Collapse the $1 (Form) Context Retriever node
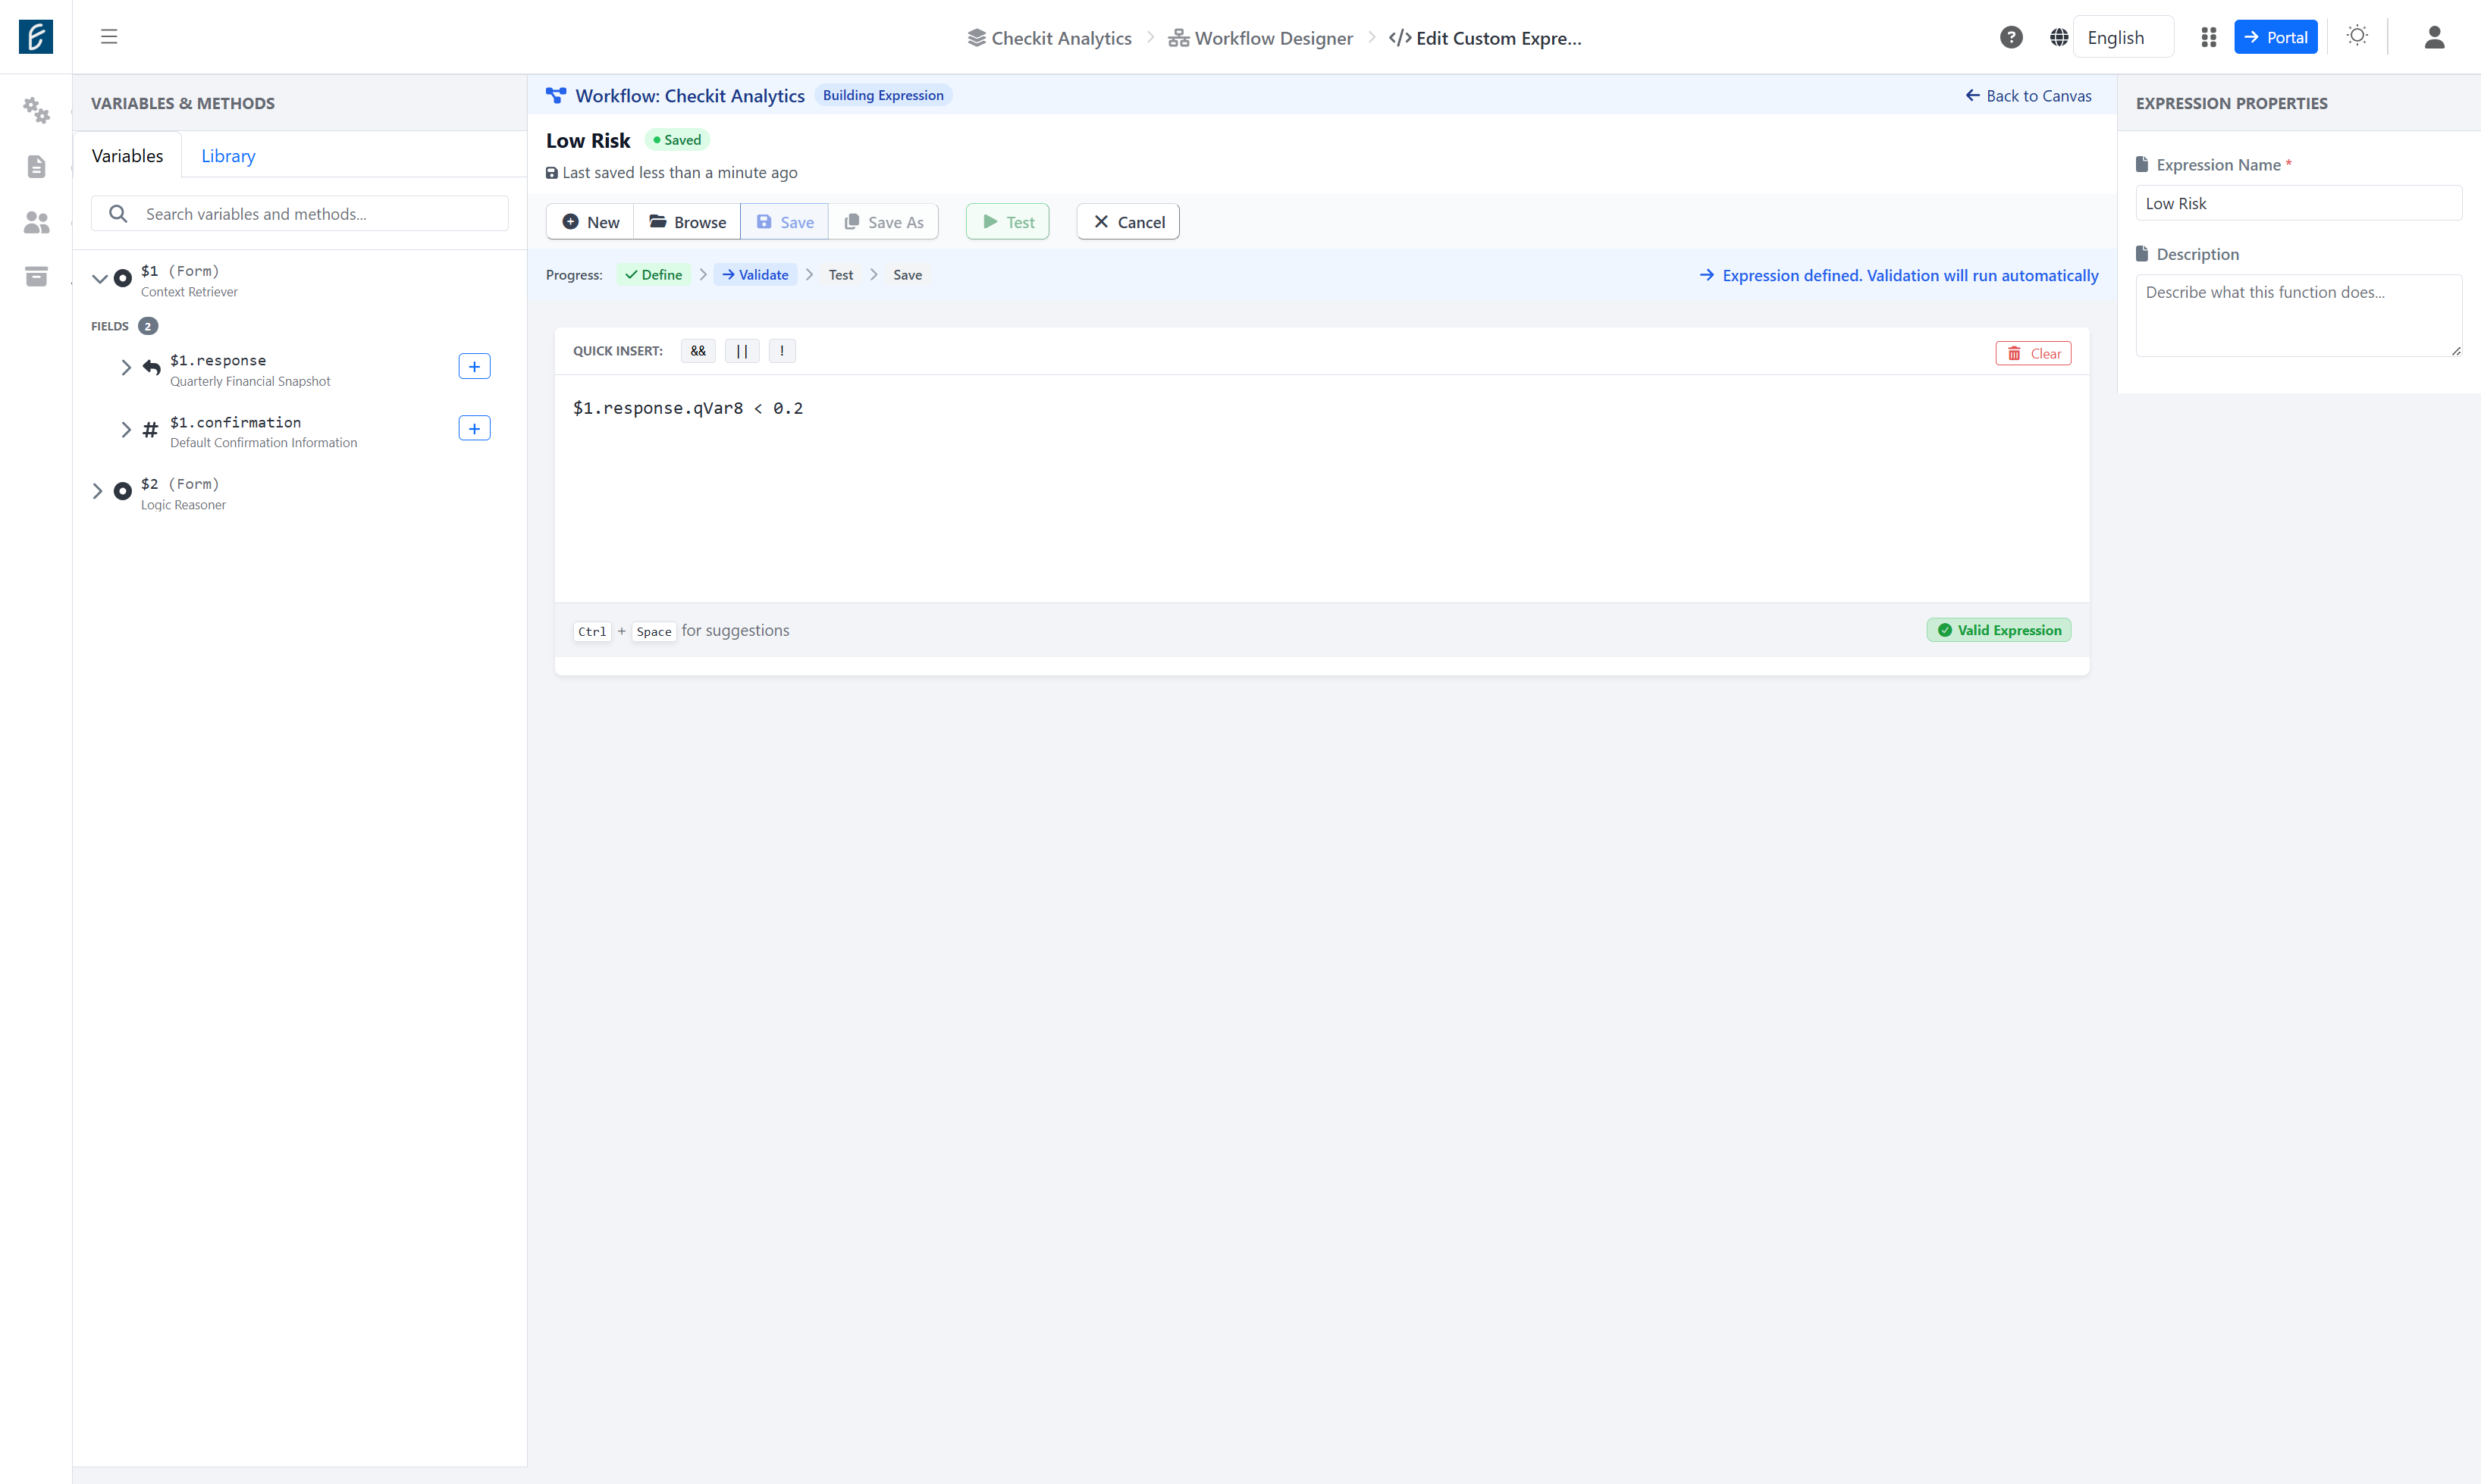 [99, 279]
